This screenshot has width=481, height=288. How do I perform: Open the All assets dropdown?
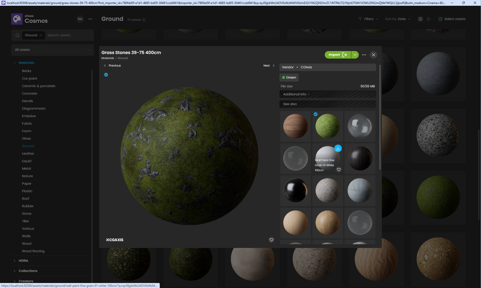(x=52, y=50)
